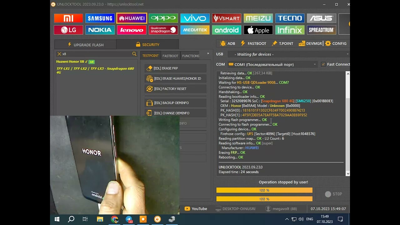
Task: Select the Tecno brand tile
Action: click(x=290, y=18)
